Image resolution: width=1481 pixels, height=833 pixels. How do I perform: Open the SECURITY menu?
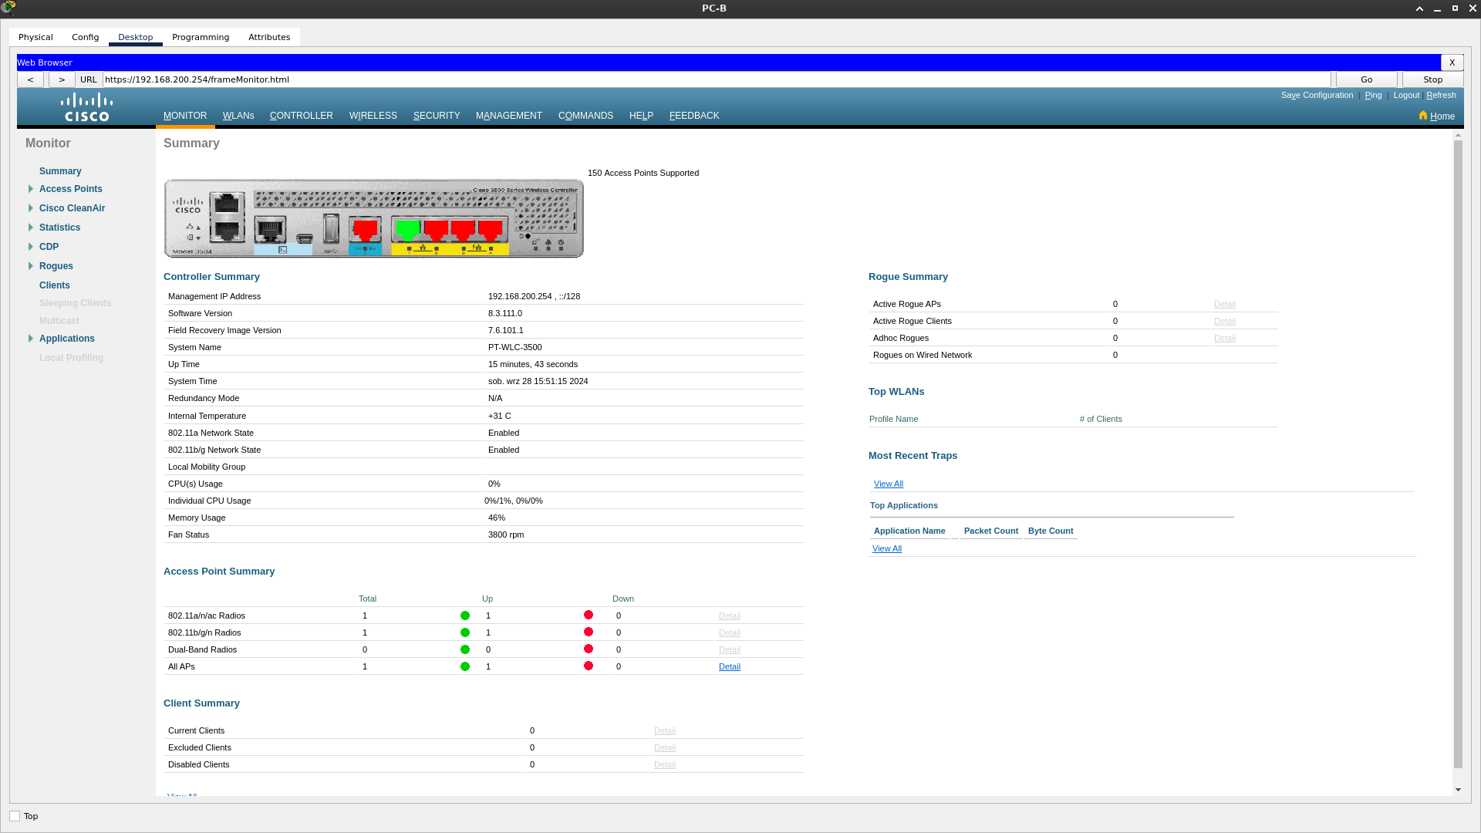[437, 116]
